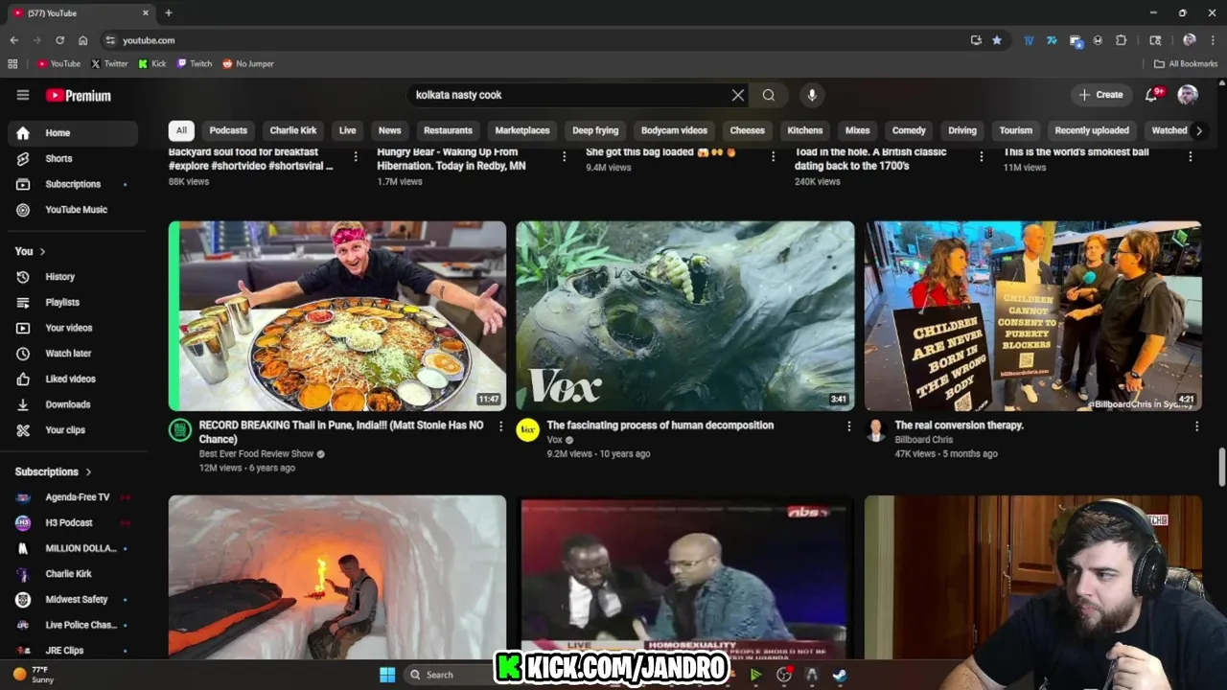Open options menu for real conversion therapy video
Screen dimensions: 1227x690
point(1196,426)
